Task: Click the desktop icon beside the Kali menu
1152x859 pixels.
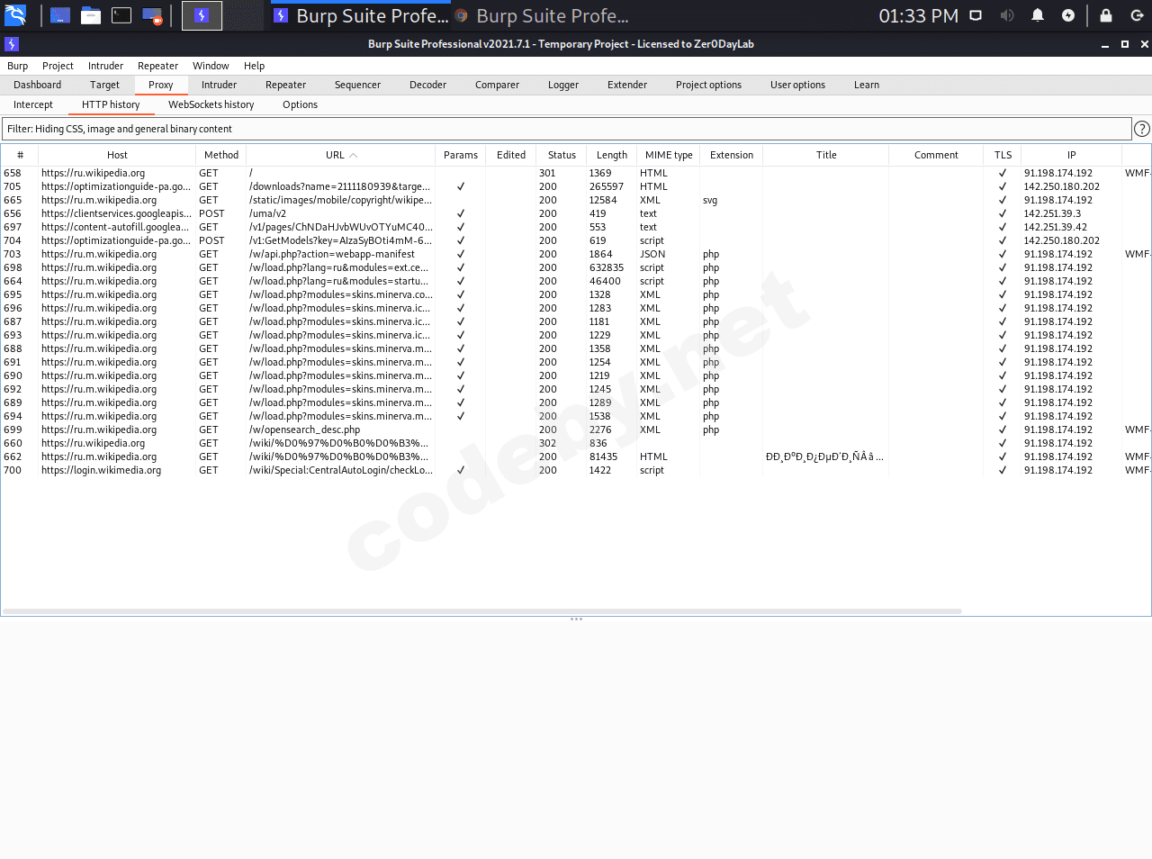Action: coord(60,15)
